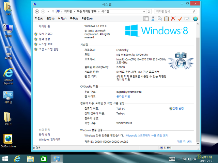The width and height of the screenshot is (218, 163).
Task: Click the Paste clipboard toolbar icon
Action: pyautogui.click(x=167, y=19)
